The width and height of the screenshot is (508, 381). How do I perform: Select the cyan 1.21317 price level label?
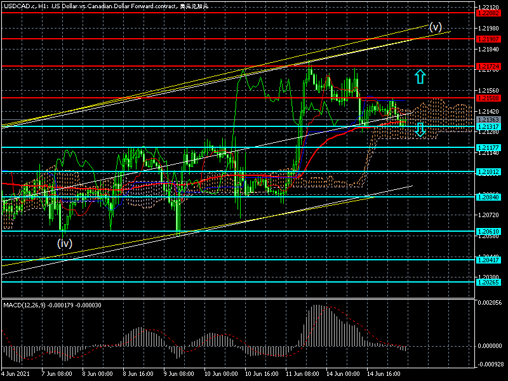pyautogui.click(x=488, y=126)
